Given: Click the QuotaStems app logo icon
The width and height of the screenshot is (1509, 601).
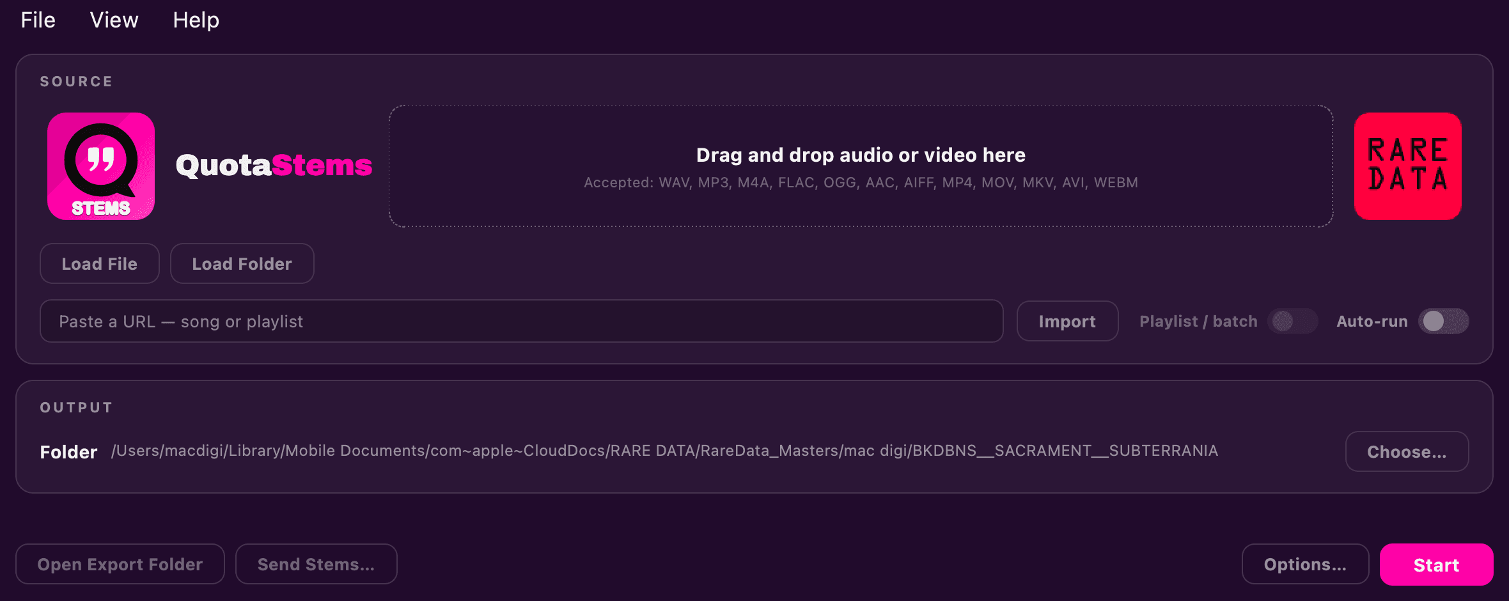Looking at the screenshot, I should tap(101, 166).
